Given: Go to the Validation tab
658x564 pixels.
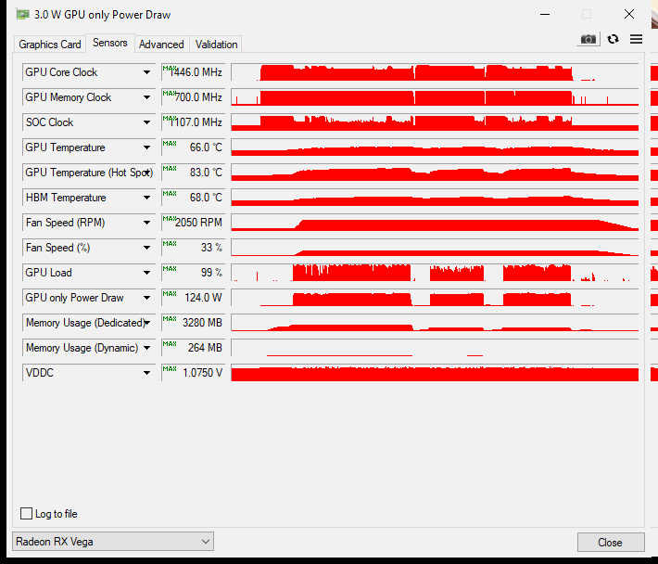Looking at the screenshot, I should pyautogui.click(x=216, y=45).
